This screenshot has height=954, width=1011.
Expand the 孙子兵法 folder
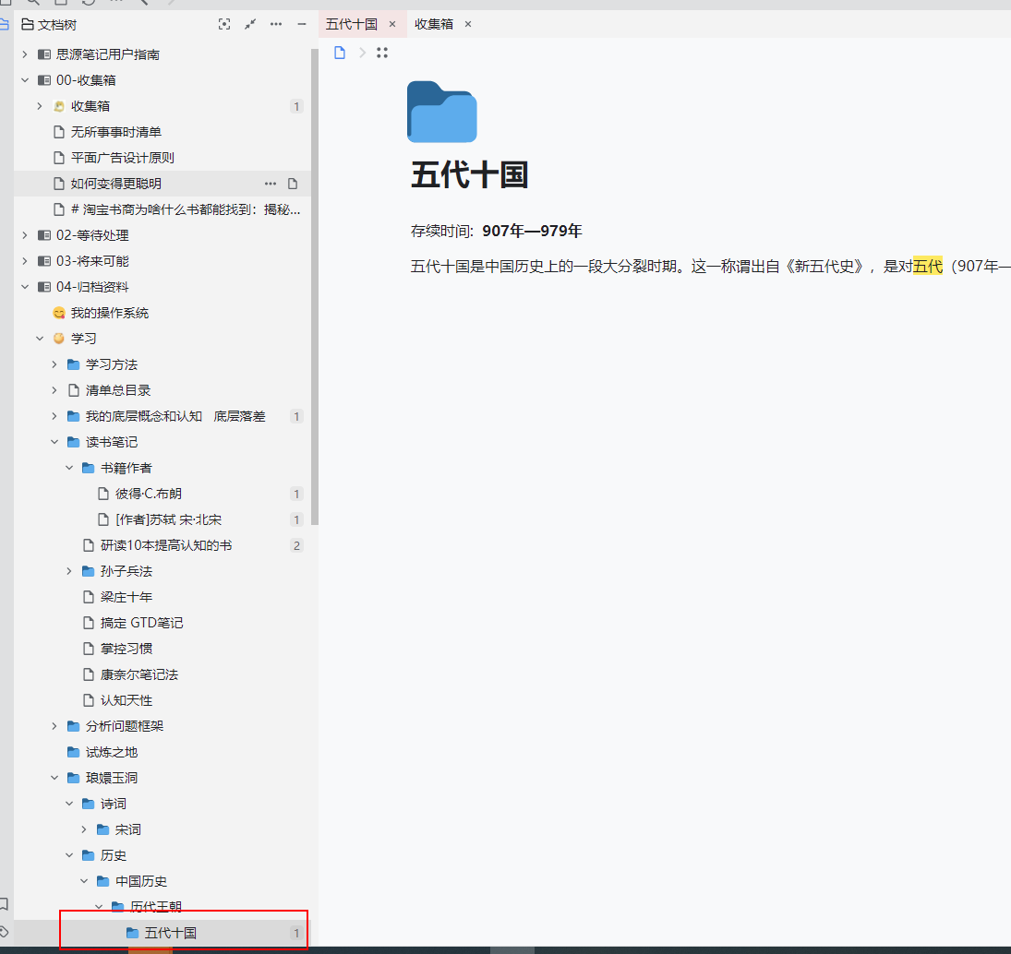(x=69, y=571)
